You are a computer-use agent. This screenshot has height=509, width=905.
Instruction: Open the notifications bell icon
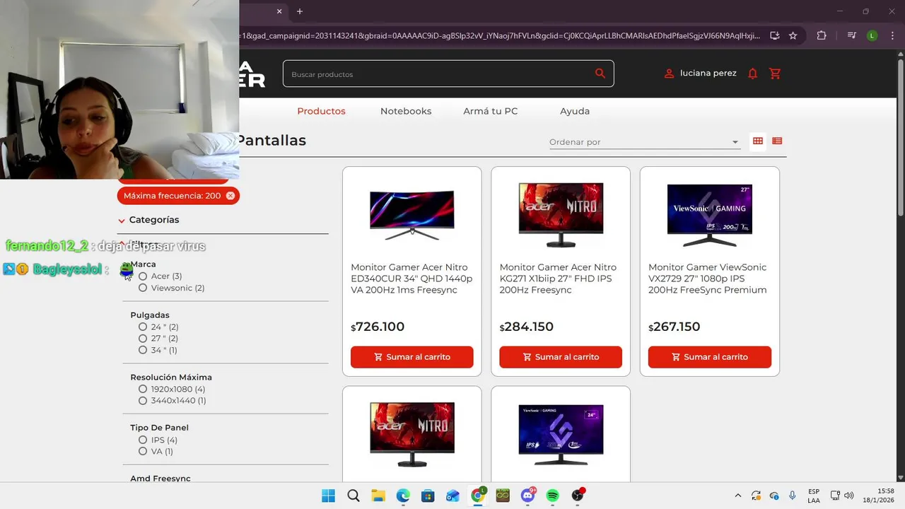tap(752, 74)
